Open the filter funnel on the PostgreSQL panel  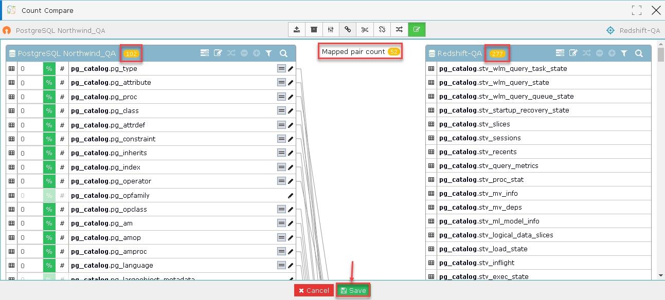coord(269,53)
